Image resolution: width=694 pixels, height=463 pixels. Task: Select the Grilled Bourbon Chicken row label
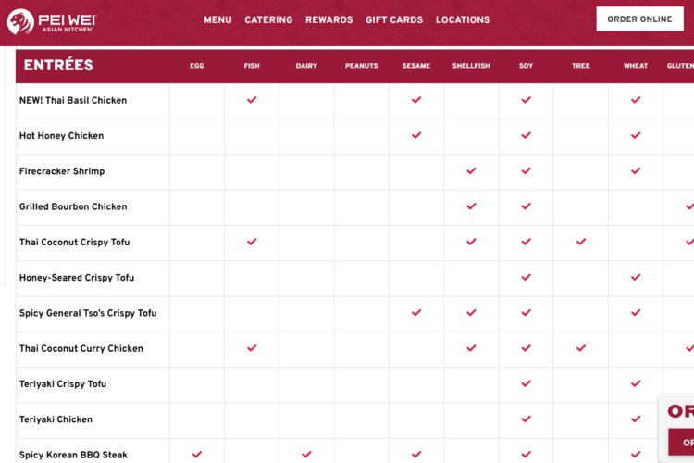tap(73, 206)
